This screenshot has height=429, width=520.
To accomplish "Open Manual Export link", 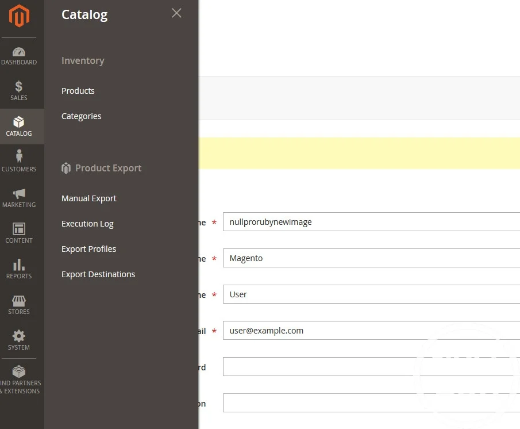I will [x=89, y=198].
